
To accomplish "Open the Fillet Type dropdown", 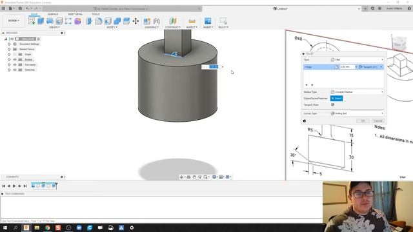I will click(x=357, y=60).
